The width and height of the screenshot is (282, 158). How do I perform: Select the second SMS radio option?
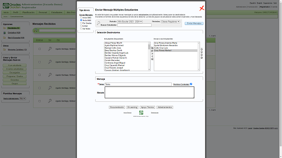[x=81, y=20]
